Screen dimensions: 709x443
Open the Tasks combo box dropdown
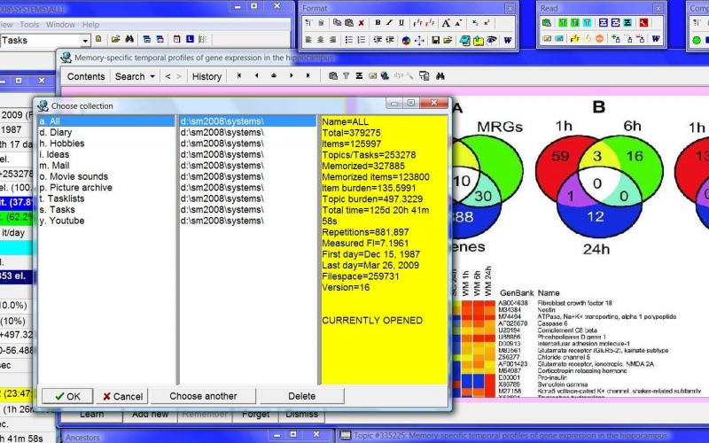(x=86, y=40)
